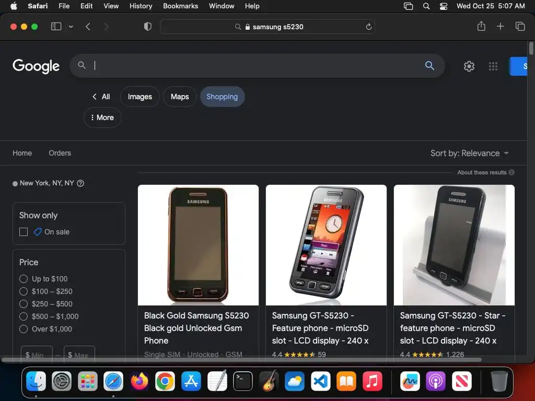Screen dimensions: 535x401
Task: Switch to the Maps tab
Action: [x=180, y=97]
